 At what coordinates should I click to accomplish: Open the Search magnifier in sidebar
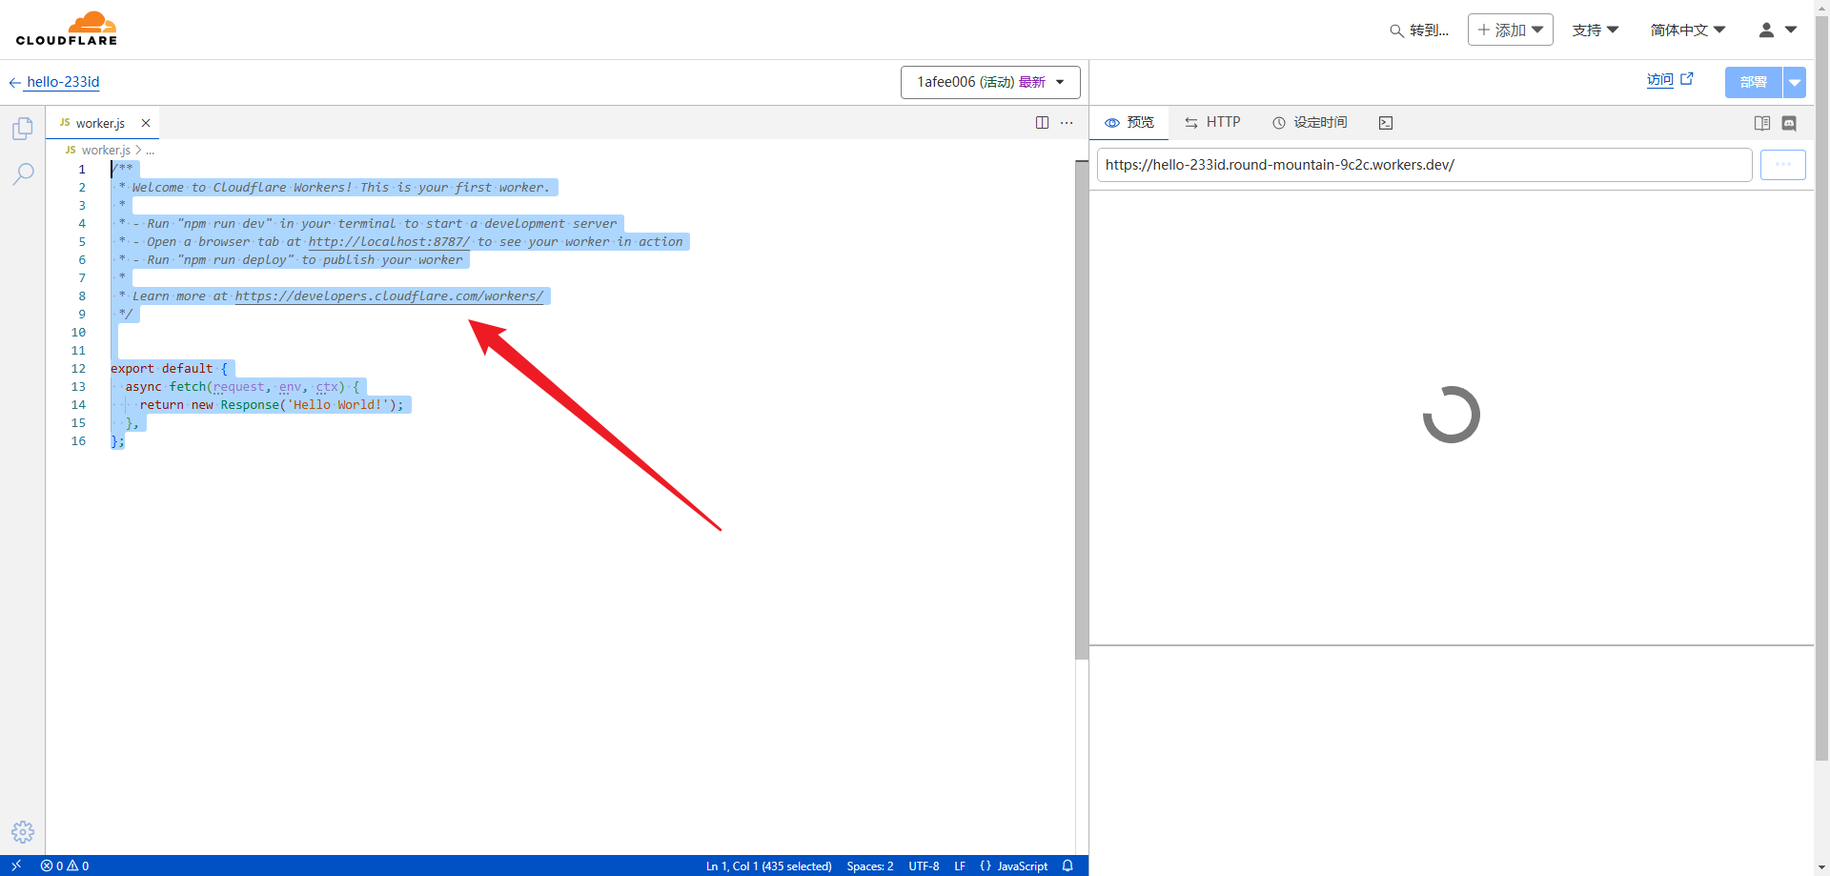(x=23, y=173)
